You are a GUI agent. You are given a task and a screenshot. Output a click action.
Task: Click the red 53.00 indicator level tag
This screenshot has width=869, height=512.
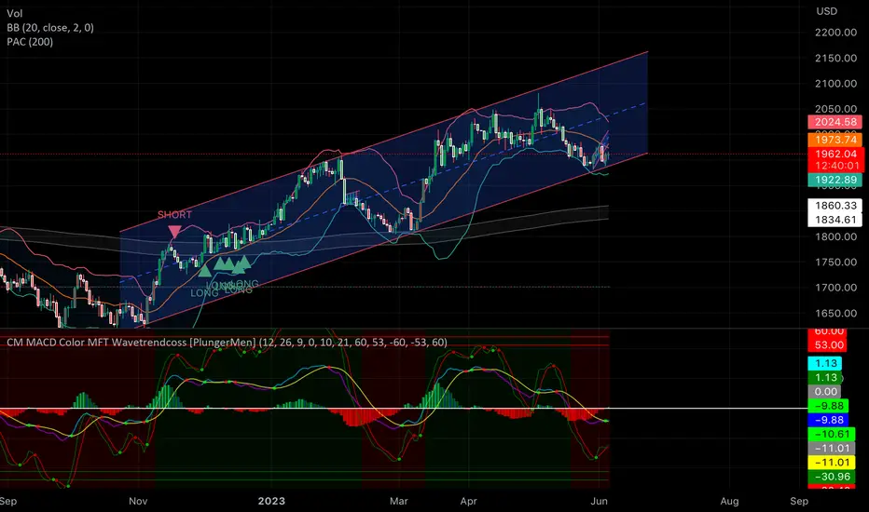coord(829,344)
